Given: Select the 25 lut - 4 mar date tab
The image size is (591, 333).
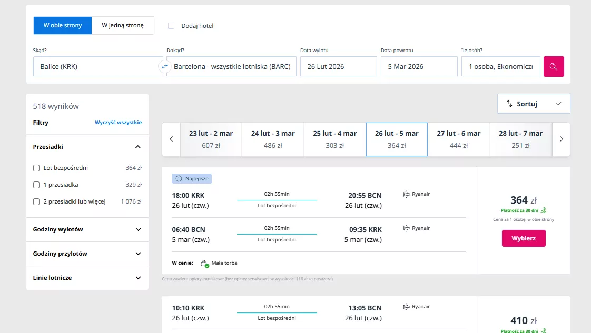Looking at the screenshot, I should [x=334, y=139].
